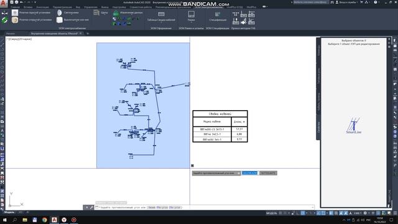Screen dimensions: 398x224
Task: Open the Autodesk App Store cart icon
Action: click(362, 2)
